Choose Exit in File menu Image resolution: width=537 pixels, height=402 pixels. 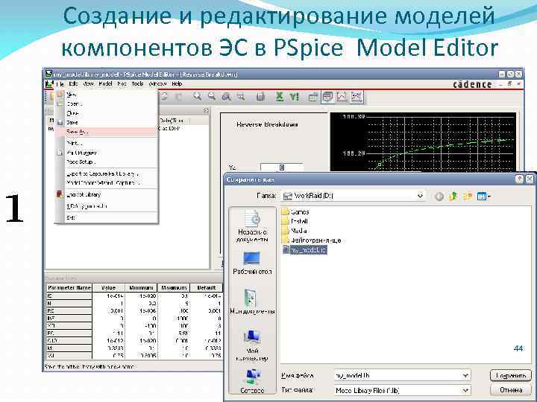[x=107, y=217]
